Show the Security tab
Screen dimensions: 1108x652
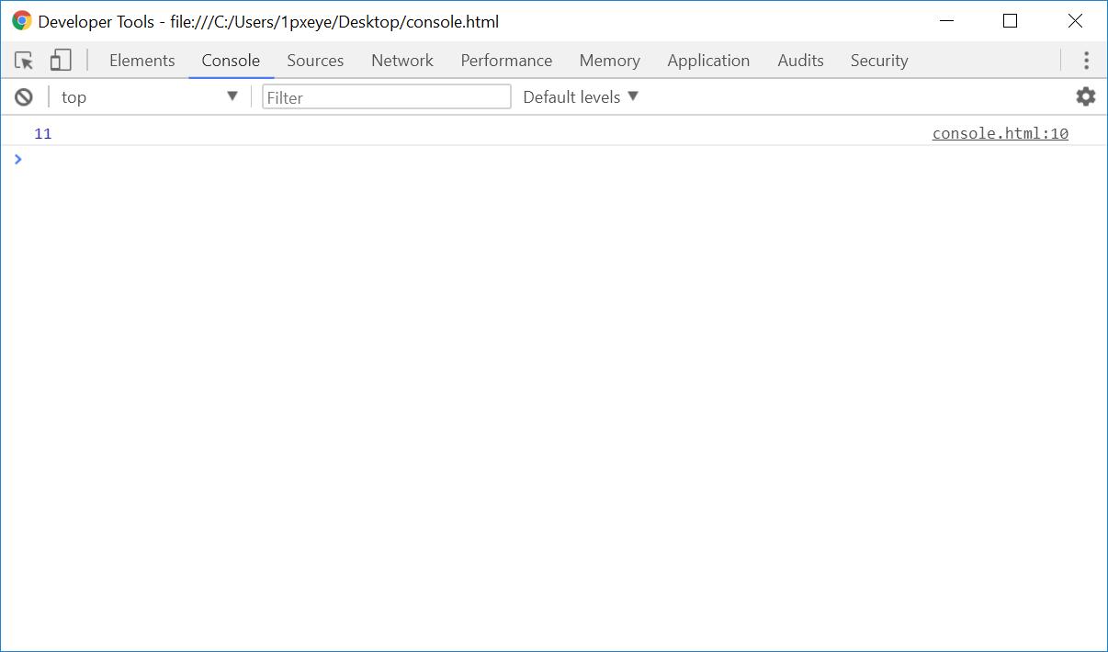(878, 61)
